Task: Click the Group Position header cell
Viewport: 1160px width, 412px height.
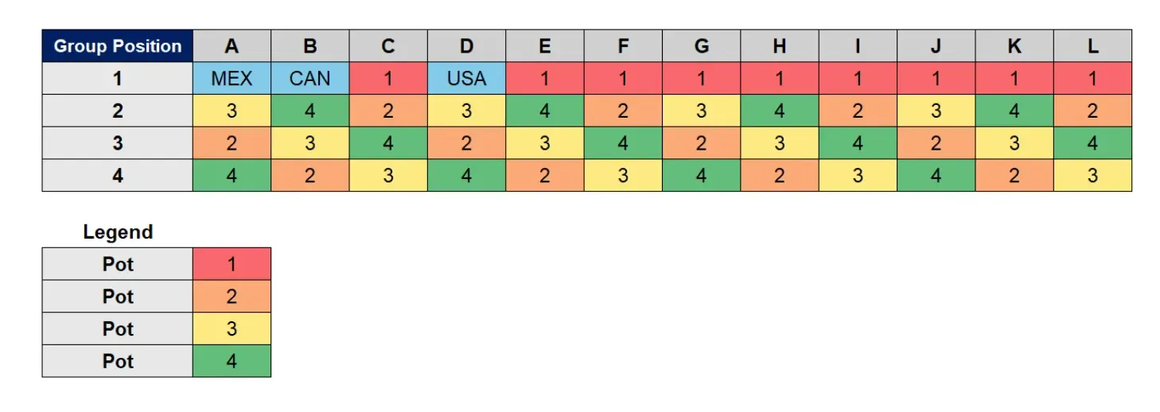Action: (x=118, y=46)
